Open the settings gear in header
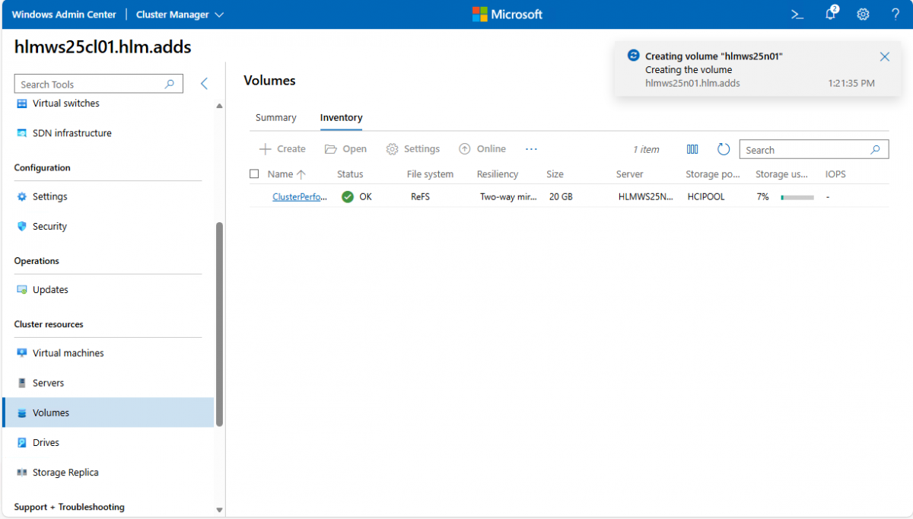Viewport: 913px width, 519px height. click(863, 14)
